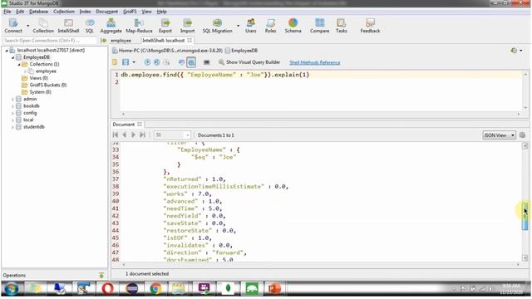Open the Aggregate editor
The width and height of the screenshot is (532, 299).
[111, 26]
